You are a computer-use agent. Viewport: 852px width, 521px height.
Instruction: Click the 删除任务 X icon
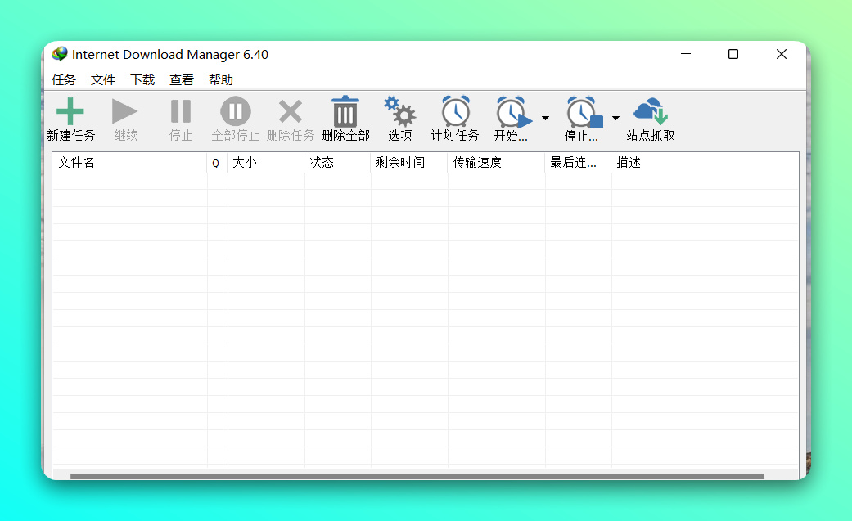coord(291,111)
